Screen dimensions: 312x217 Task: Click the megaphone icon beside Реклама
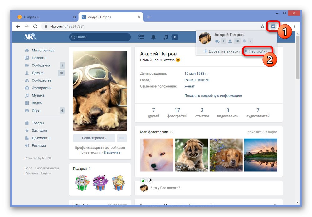(27, 146)
